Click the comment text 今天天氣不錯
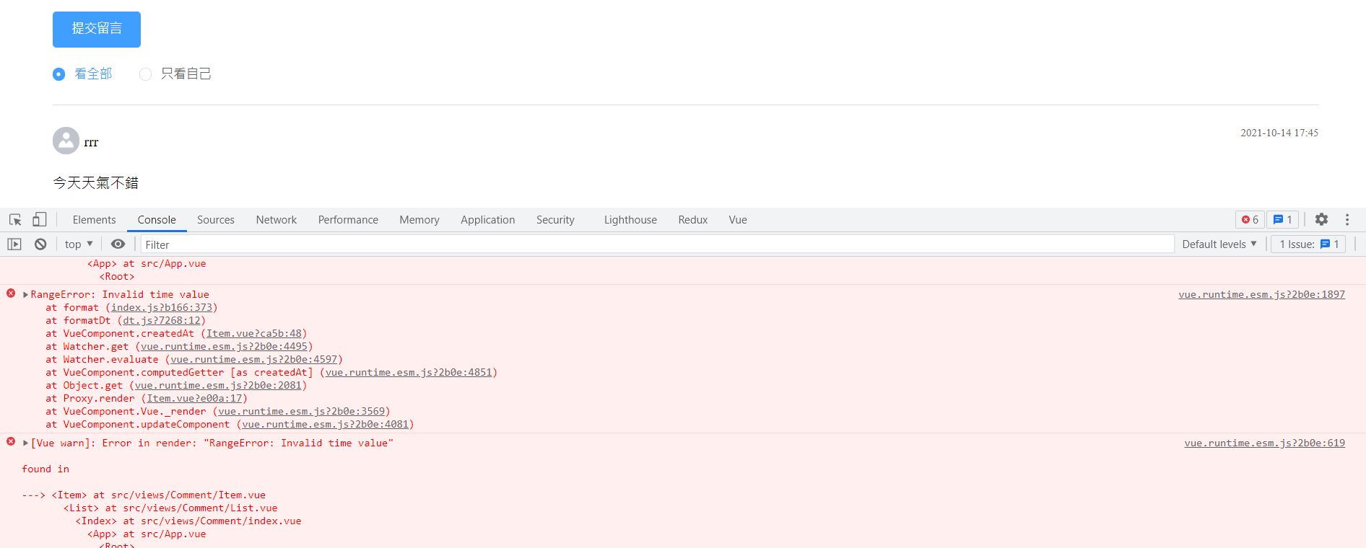This screenshot has height=548, width=1366. [x=95, y=182]
